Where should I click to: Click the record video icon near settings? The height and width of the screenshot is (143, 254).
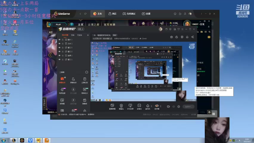tap(168, 106)
